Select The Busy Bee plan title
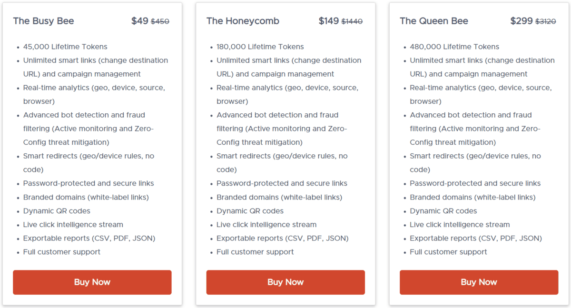 coord(44,21)
